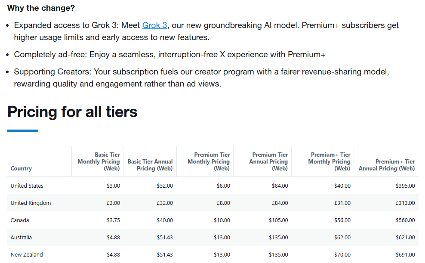Click the Canada row label
Viewport: 425px width, 263px height.
click(20, 220)
